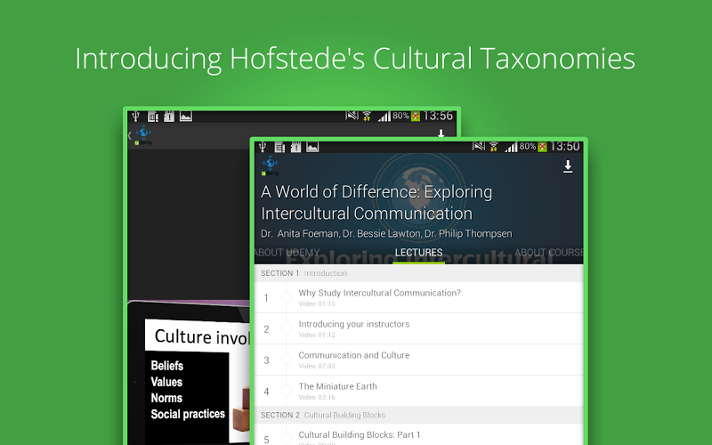Viewport: 712px width, 445px height.
Task: Toggle completion circle for Introducing your instructors
Action: pos(286,328)
